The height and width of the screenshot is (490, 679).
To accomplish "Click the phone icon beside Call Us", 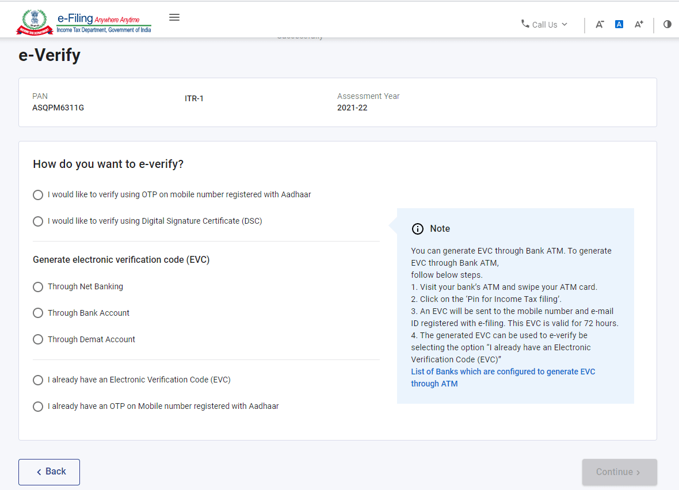I will 525,24.
